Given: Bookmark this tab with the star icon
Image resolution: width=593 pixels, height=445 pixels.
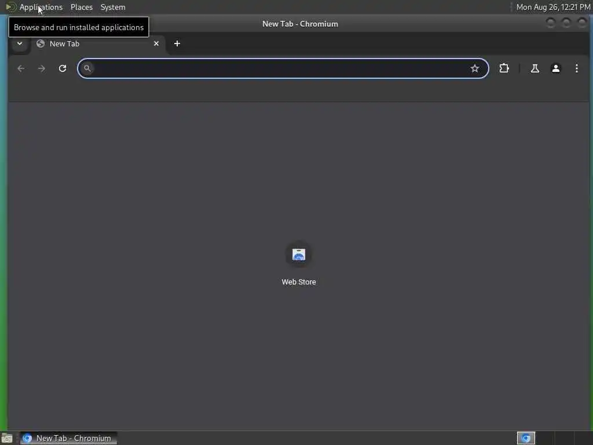Looking at the screenshot, I should 475,68.
